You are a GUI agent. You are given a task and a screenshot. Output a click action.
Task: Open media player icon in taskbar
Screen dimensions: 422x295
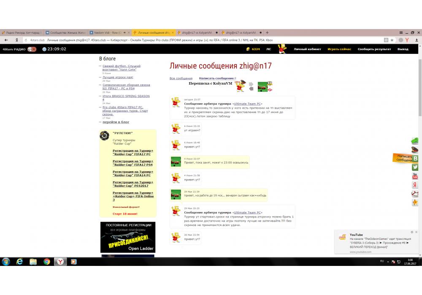tap(74, 262)
